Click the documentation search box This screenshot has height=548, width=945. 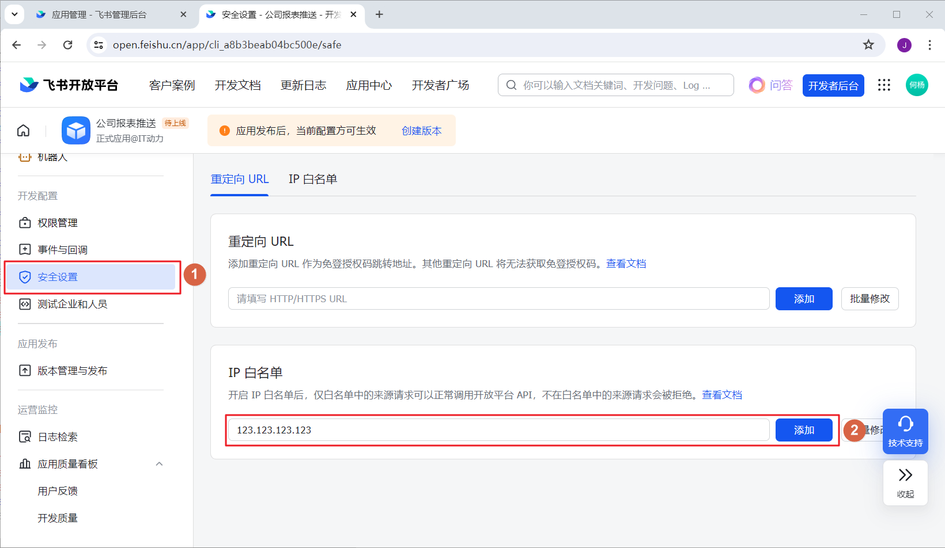[x=615, y=85]
